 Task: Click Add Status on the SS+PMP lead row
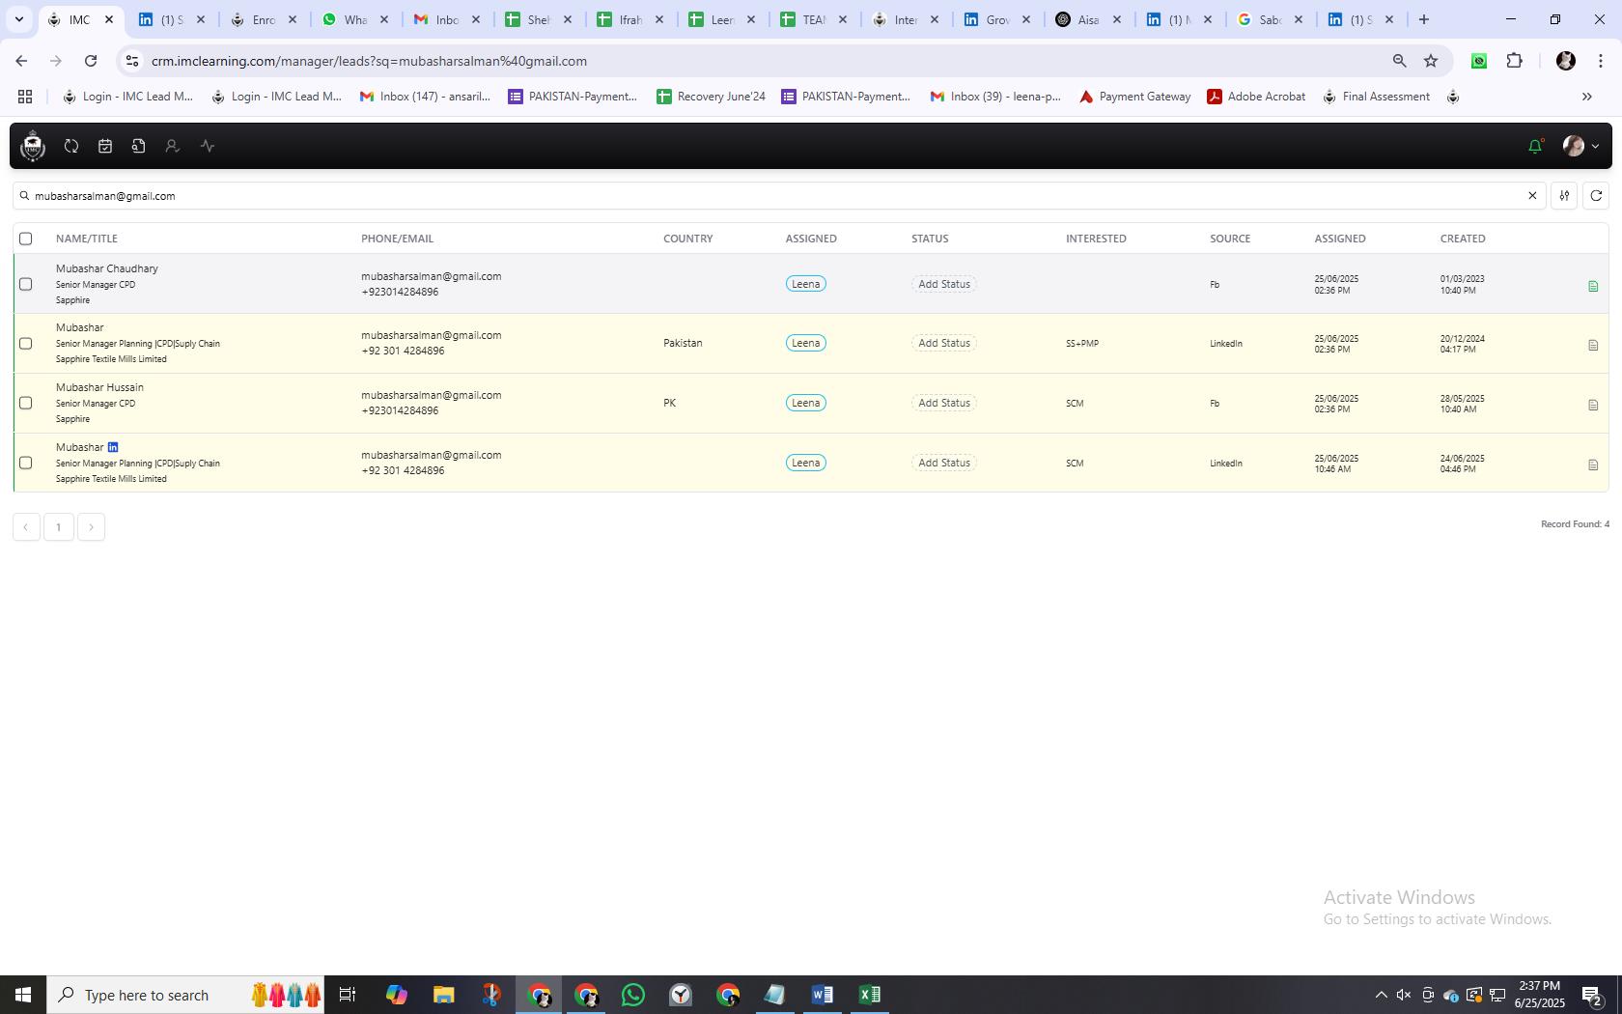(944, 343)
